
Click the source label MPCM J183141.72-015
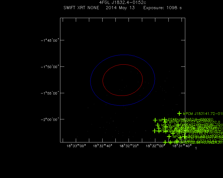tap(203, 114)
